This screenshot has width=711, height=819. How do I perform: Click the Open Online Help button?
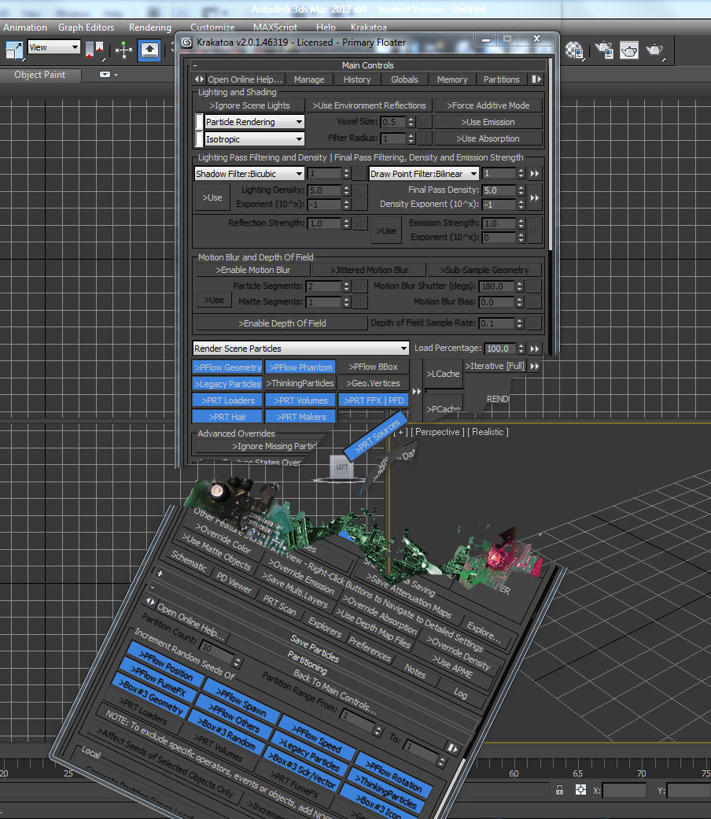pyautogui.click(x=245, y=79)
